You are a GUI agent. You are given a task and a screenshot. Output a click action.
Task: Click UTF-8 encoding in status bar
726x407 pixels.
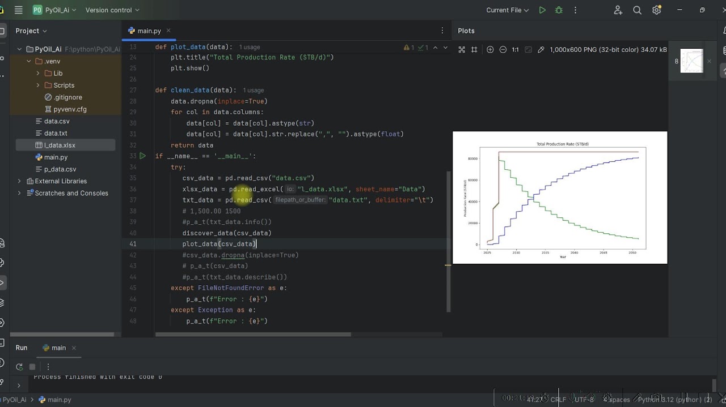pyautogui.click(x=584, y=400)
